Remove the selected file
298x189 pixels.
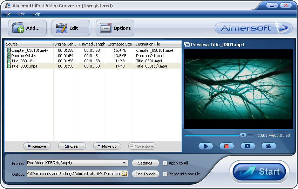point(37,146)
